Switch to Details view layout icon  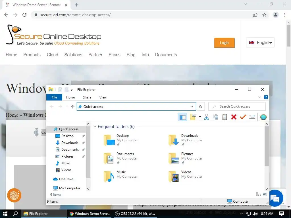click(x=259, y=194)
